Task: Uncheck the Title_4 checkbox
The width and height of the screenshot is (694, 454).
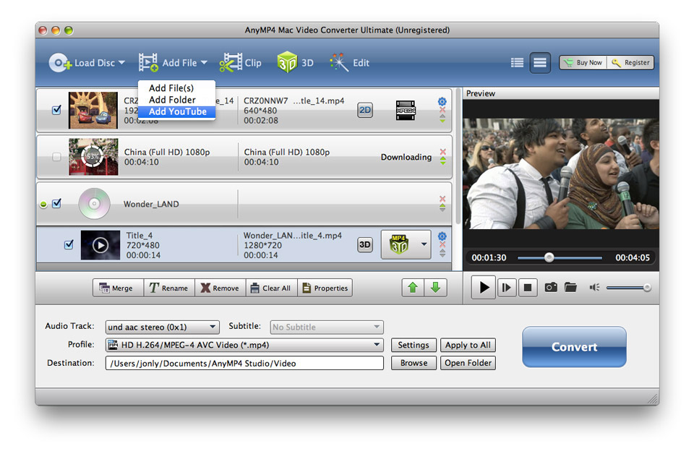Action: 69,244
